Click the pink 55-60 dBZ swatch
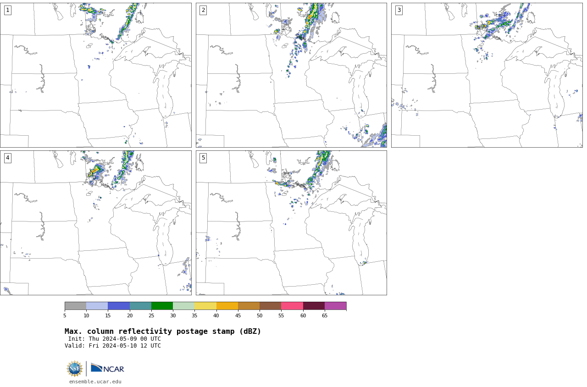Screen dimensions: 587x387 pos(292,306)
